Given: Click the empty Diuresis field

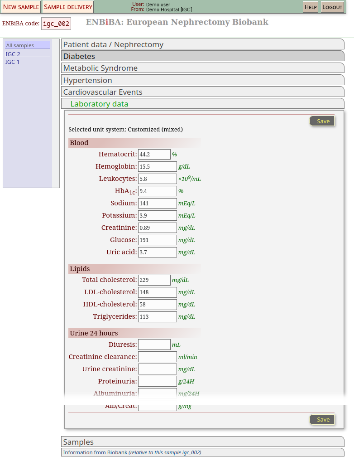Looking at the screenshot, I should click(154, 345).
